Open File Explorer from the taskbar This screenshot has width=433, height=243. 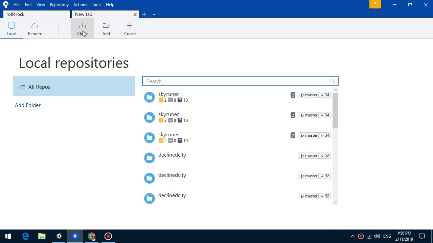click(42, 236)
